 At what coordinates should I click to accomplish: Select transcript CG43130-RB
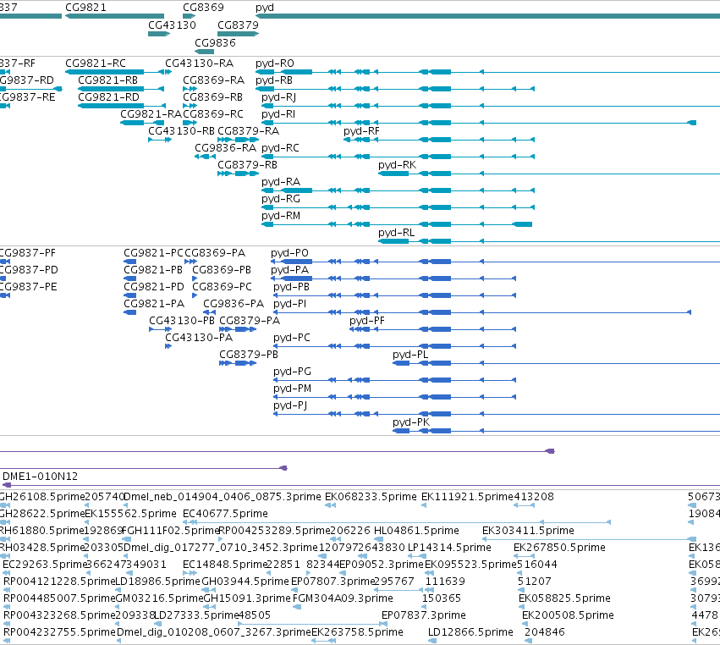tap(181, 131)
